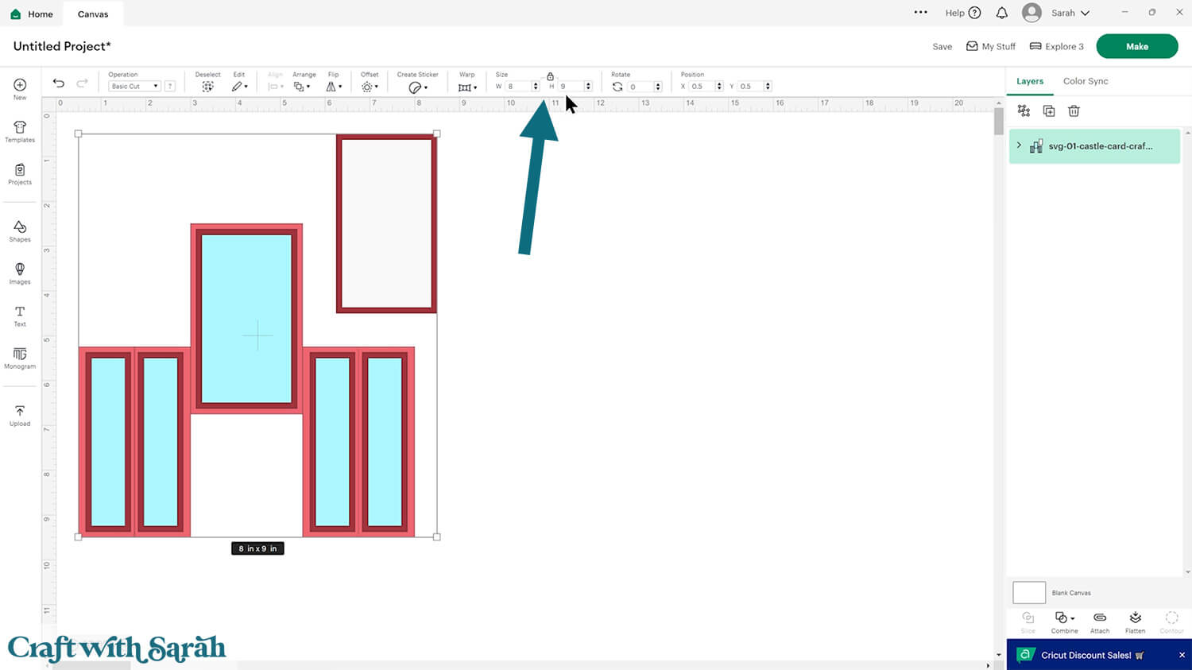Select the Text tool
This screenshot has height=670, width=1192.
tap(20, 316)
